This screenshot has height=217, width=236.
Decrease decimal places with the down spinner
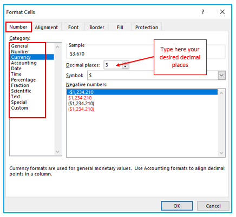(126, 67)
